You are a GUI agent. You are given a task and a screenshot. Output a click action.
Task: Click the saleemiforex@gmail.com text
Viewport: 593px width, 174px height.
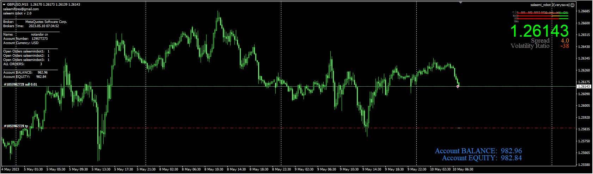point(21,9)
